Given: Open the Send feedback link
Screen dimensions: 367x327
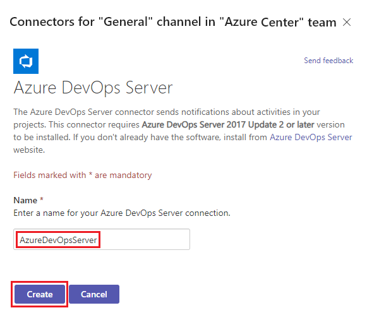Looking at the screenshot, I should coord(328,61).
